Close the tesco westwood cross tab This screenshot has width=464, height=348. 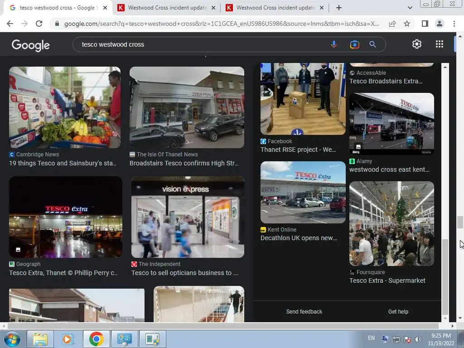[x=105, y=8]
